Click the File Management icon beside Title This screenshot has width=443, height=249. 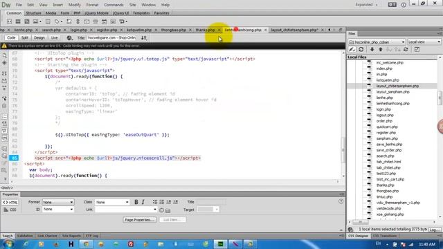(144, 38)
